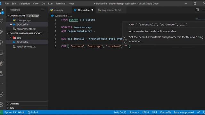The width and height of the screenshot is (205, 115).
Task: Open the Testing flask icon
Action: point(1,73)
